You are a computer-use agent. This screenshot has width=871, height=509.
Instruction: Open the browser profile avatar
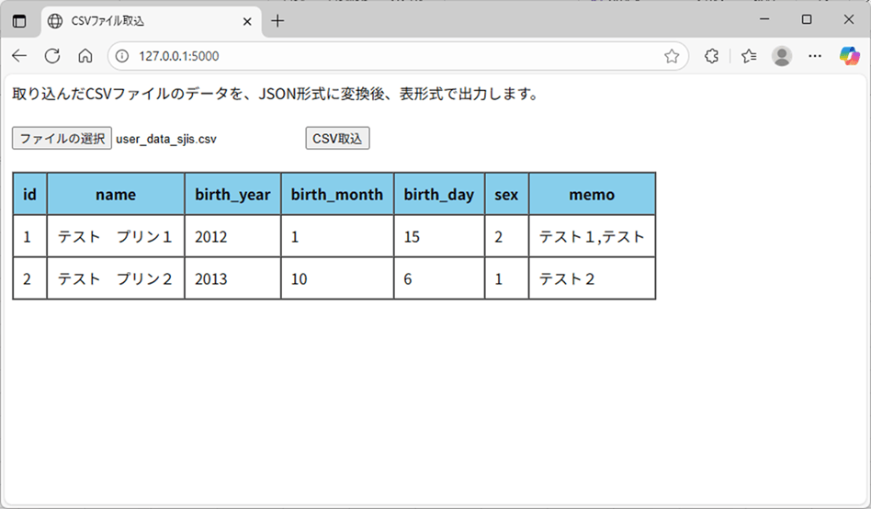click(782, 56)
